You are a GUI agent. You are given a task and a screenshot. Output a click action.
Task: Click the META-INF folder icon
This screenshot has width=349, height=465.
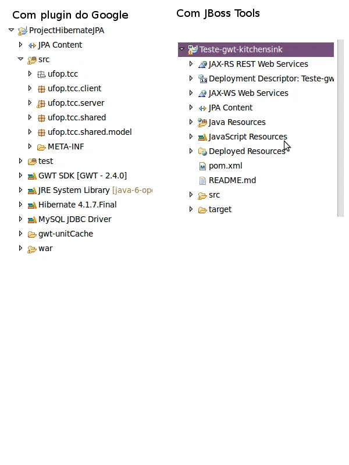[x=41, y=147]
